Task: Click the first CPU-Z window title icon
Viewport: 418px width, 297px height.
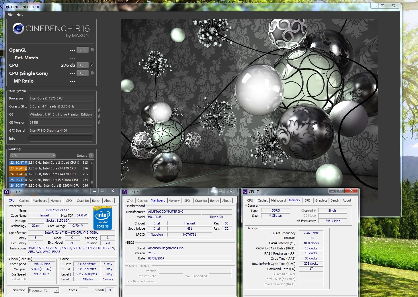Action: 7,192
